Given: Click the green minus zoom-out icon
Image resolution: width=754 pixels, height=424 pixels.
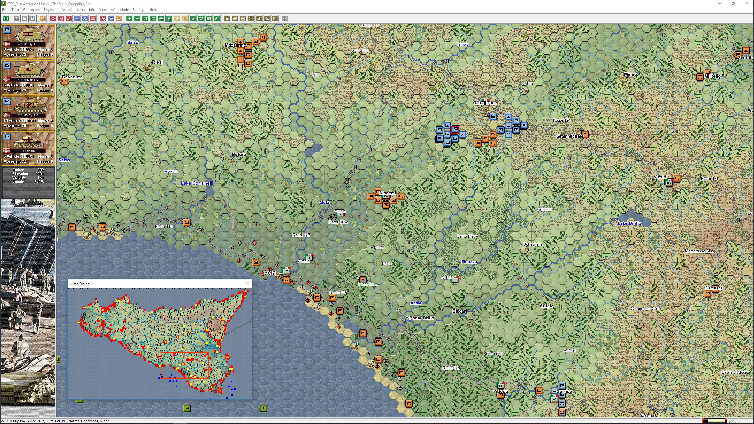Looking at the screenshot, I should 137,19.
